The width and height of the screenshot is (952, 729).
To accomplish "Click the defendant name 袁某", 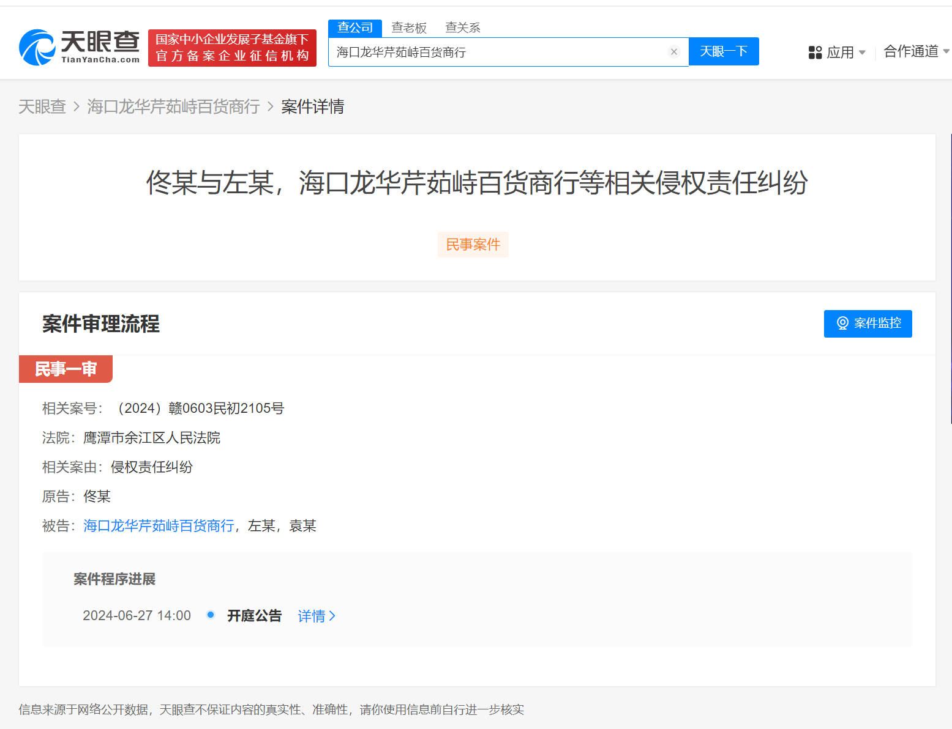I will click(x=302, y=526).
